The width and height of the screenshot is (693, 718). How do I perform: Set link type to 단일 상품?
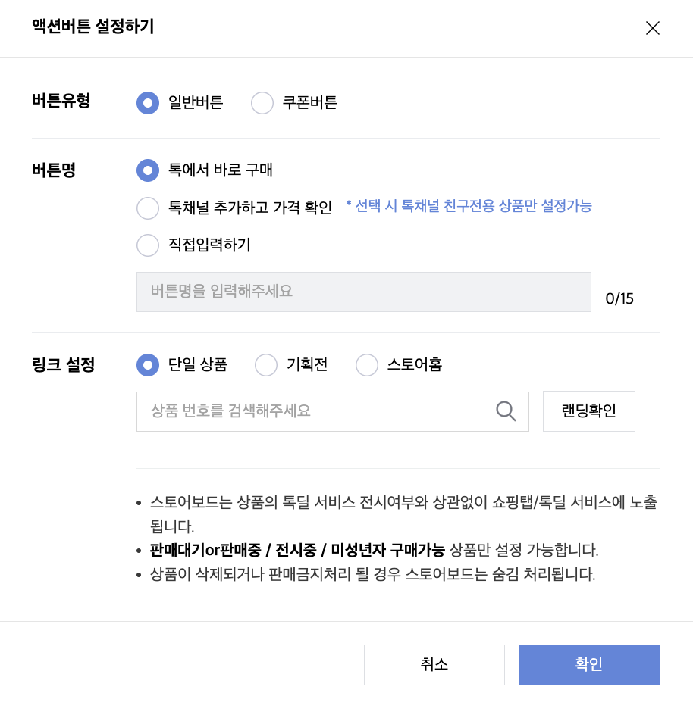148,364
